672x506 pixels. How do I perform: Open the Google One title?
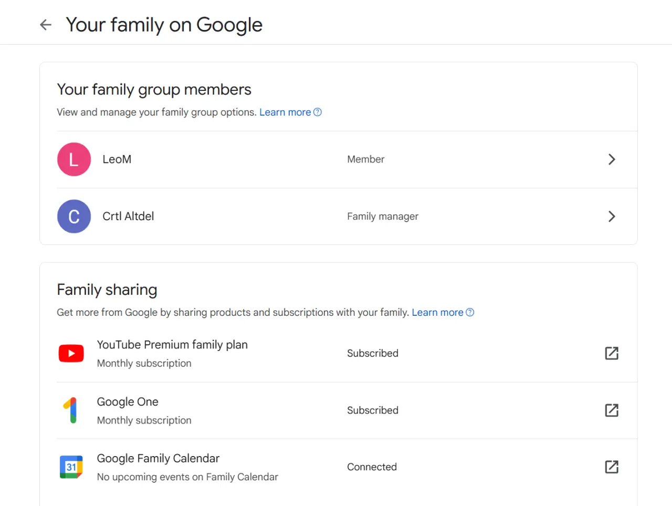[128, 402]
